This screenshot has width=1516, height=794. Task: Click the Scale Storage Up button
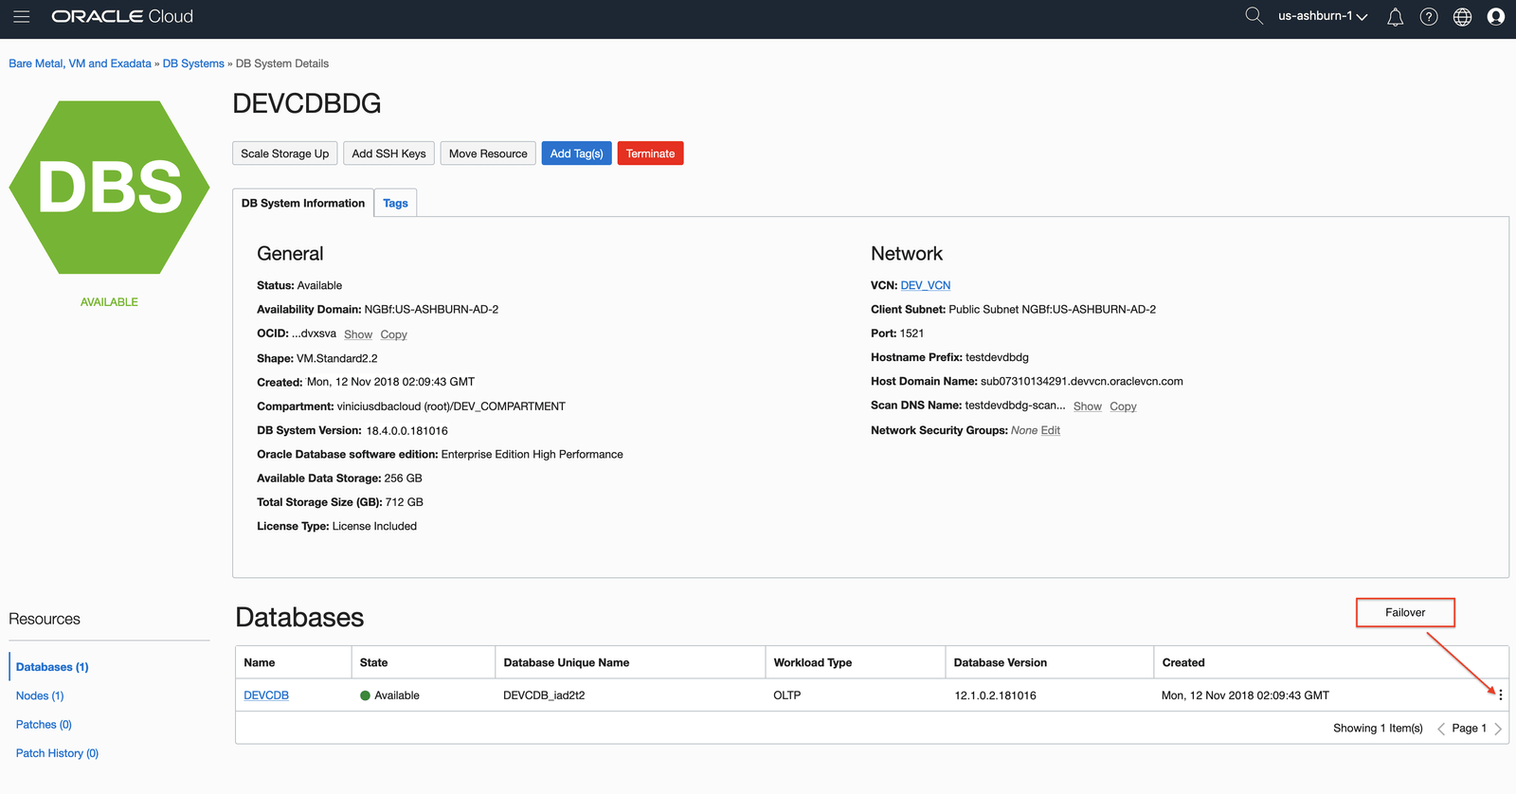(x=284, y=153)
